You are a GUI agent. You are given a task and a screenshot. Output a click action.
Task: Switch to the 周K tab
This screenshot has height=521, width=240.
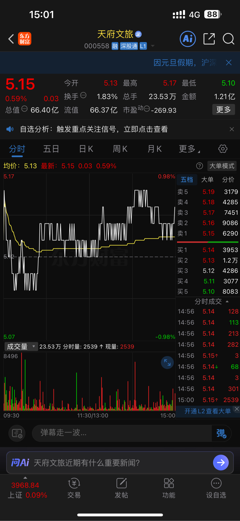[x=120, y=149]
